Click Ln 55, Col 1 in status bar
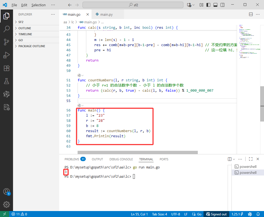This screenshot has height=217, width=264. (139, 214)
